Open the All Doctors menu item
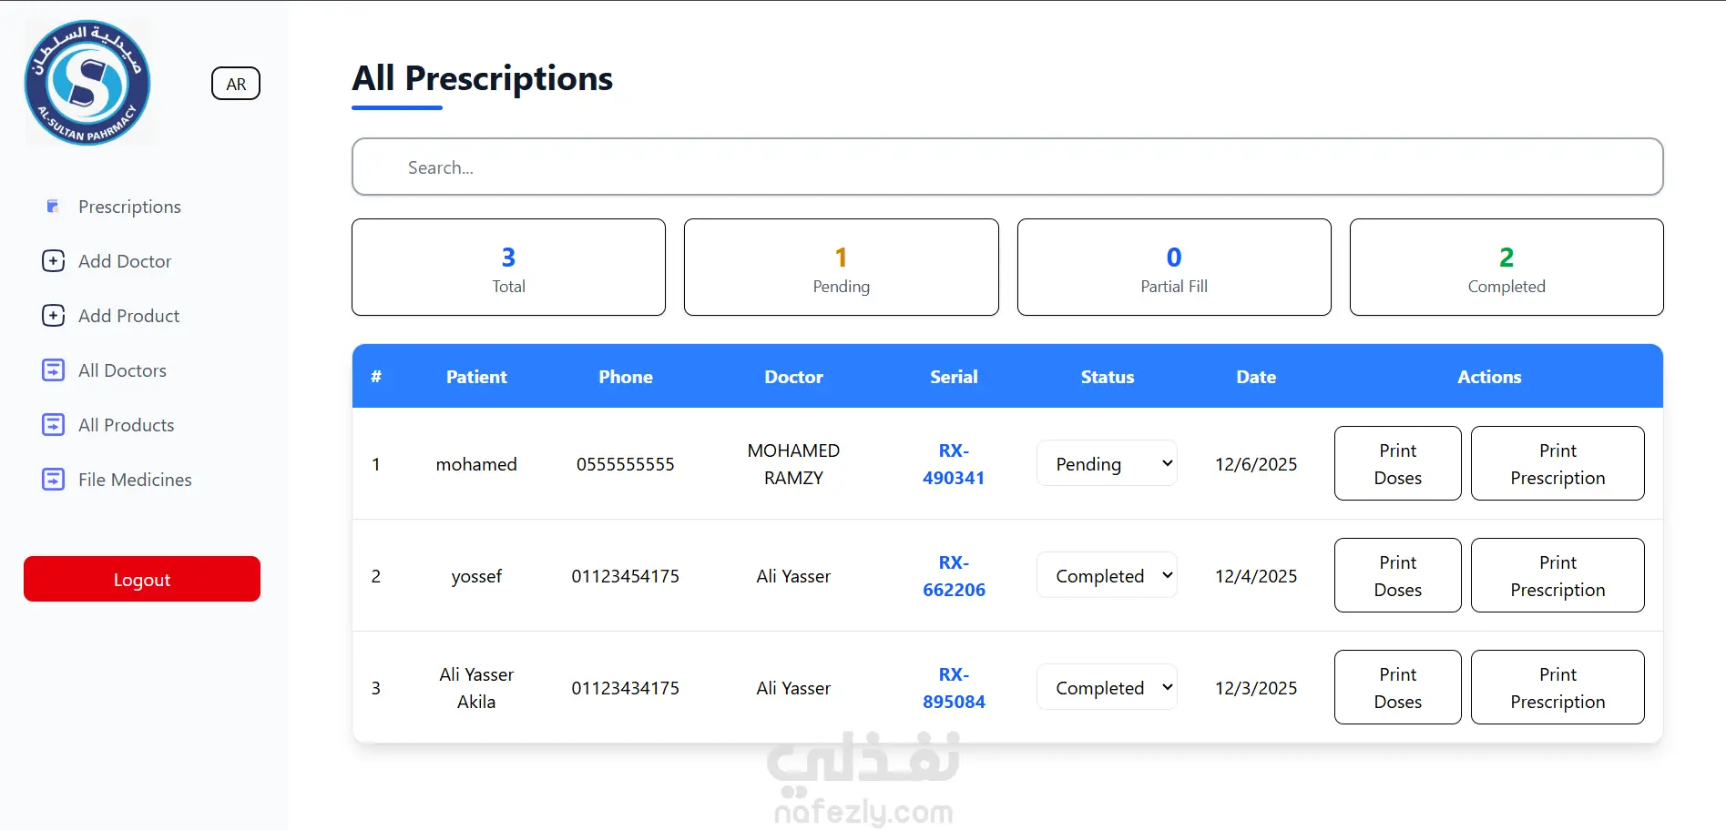The height and width of the screenshot is (830, 1726). pos(122,370)
